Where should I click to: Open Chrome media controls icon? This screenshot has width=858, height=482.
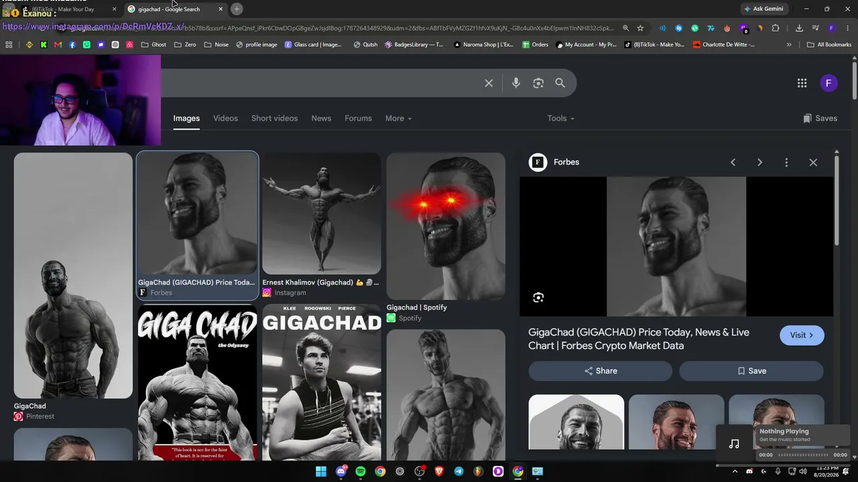815,28
